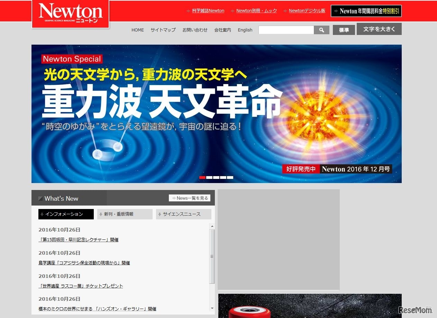Open お問い合わせ page
437x318 pixels.
pyautogui.click(x=195, y=30)
